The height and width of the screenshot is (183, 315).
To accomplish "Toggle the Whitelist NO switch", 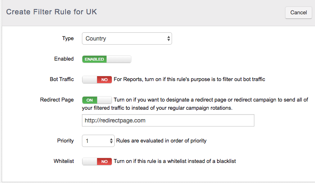I will [x=97, y=161].
